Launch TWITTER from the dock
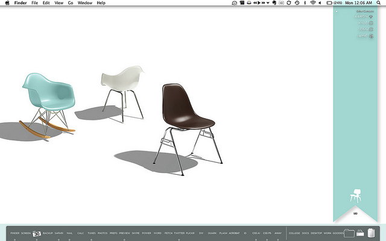Viewport: 386px width, 241px height. pyautogui.click(x=179, y=233)
